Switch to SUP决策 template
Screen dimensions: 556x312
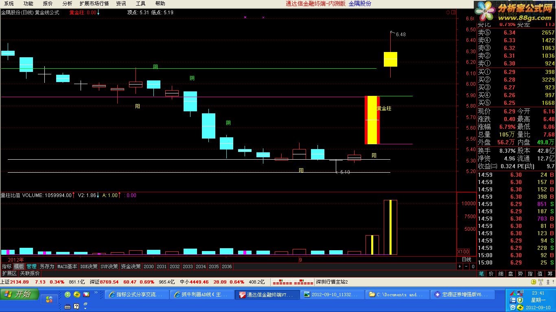[109, 266]
